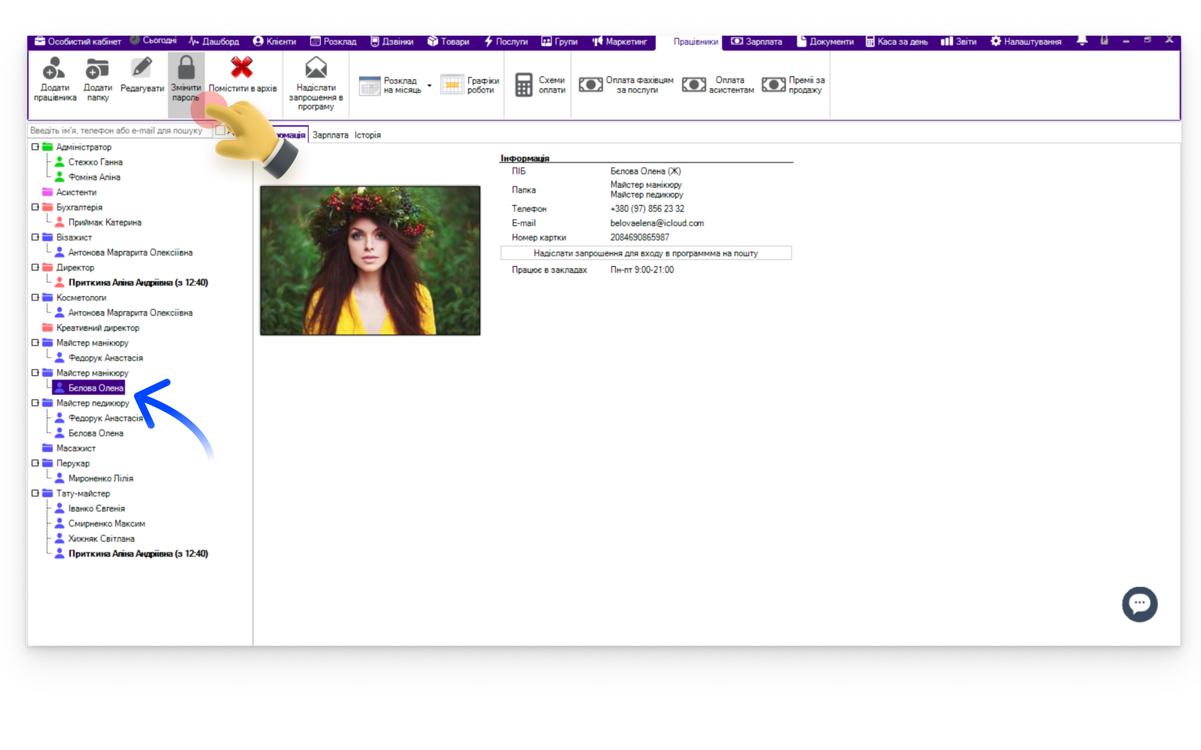The image size is (1201, 750).
Task: Select Креативний директор folder
Action: coord(98,328)
